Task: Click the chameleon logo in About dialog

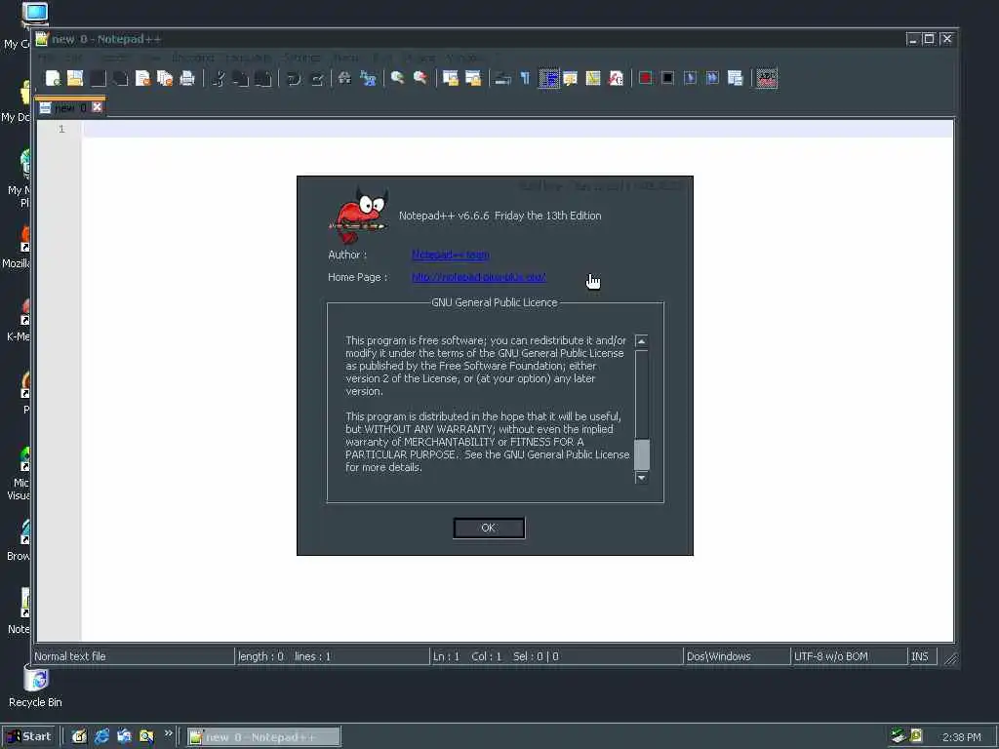Action: point(359,216)
